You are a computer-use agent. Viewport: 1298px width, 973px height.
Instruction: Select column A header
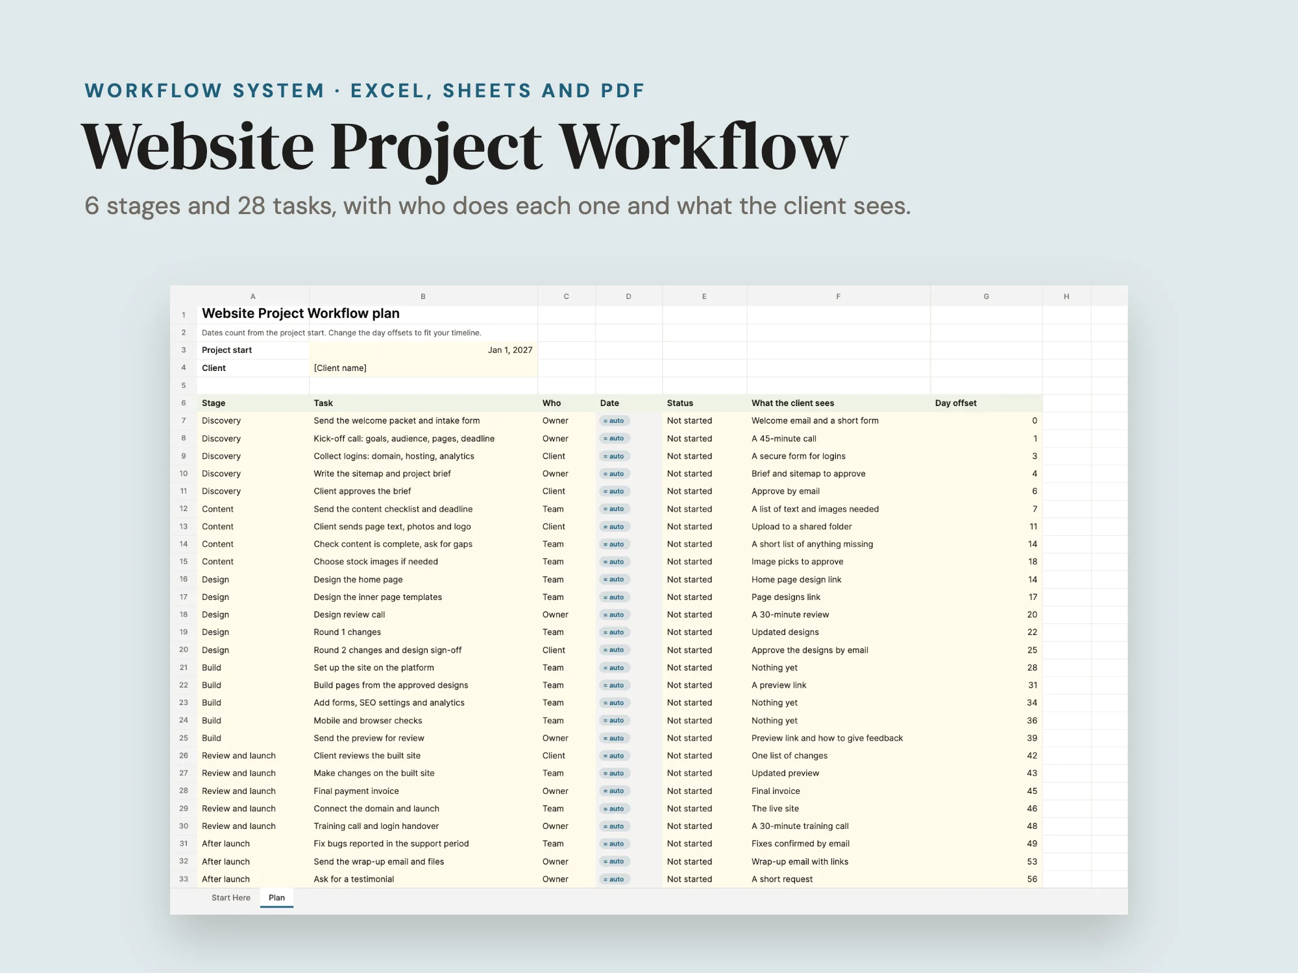point(253,296)
